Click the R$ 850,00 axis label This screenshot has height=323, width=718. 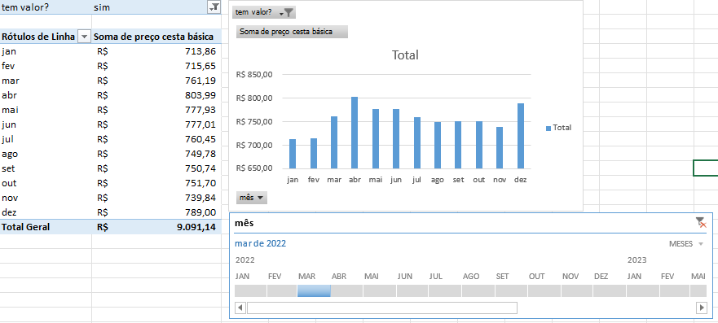(x=254, y=75)
